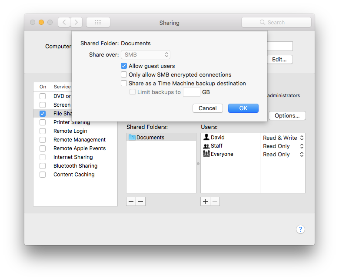Add a shared folder with the plus button
Viewport: 339px width, 280px height.
coord(131,201)
